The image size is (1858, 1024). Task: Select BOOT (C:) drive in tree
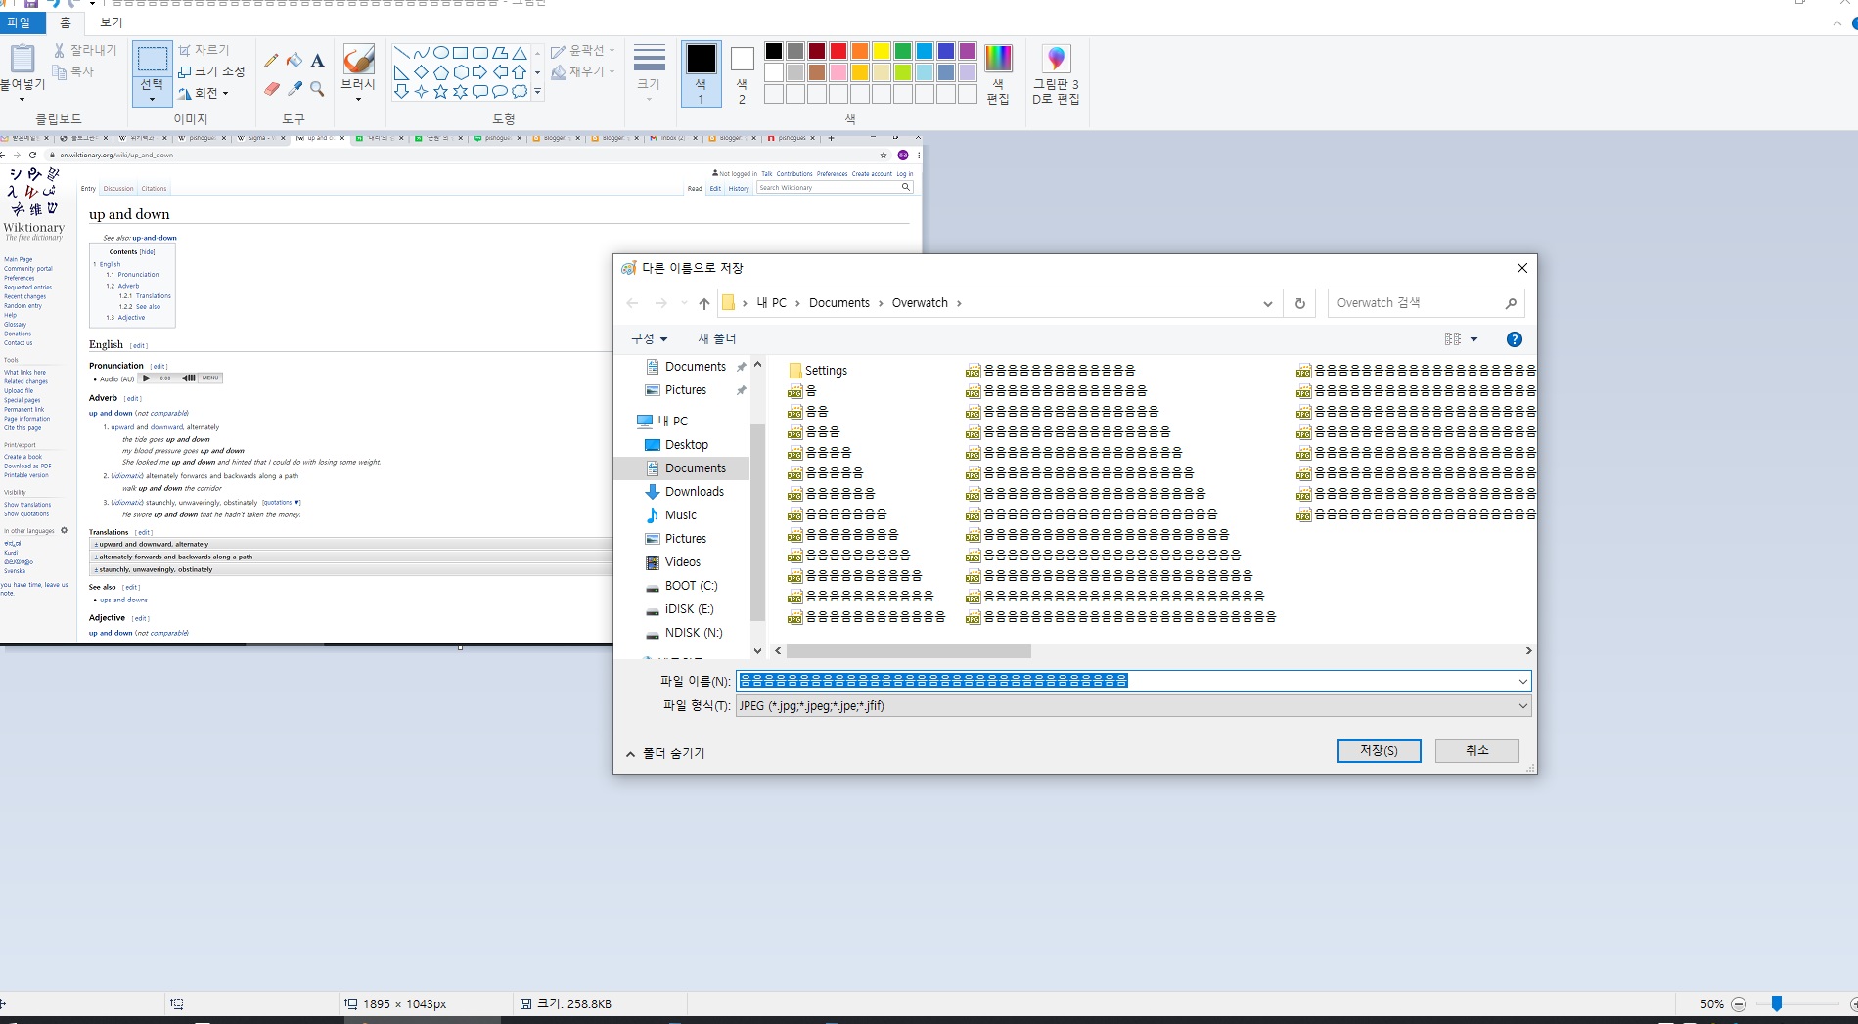tap(691, 586)
